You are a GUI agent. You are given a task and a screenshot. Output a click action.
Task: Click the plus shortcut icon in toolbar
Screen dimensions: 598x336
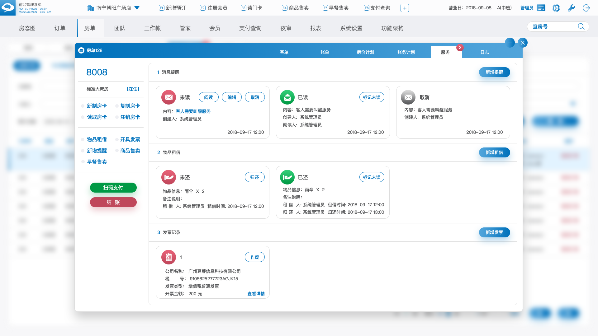[405, 8]
